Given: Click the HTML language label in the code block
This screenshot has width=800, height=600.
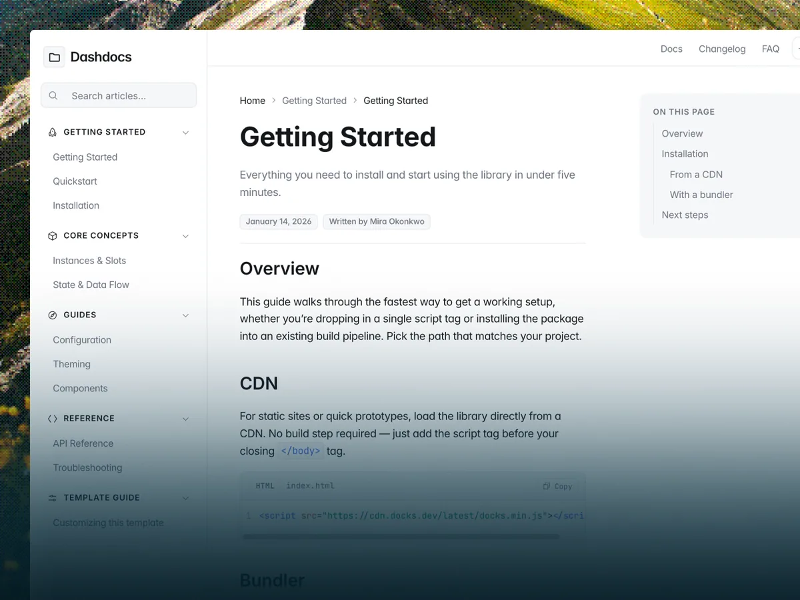Looking at the screenshot, I should 265,486.
